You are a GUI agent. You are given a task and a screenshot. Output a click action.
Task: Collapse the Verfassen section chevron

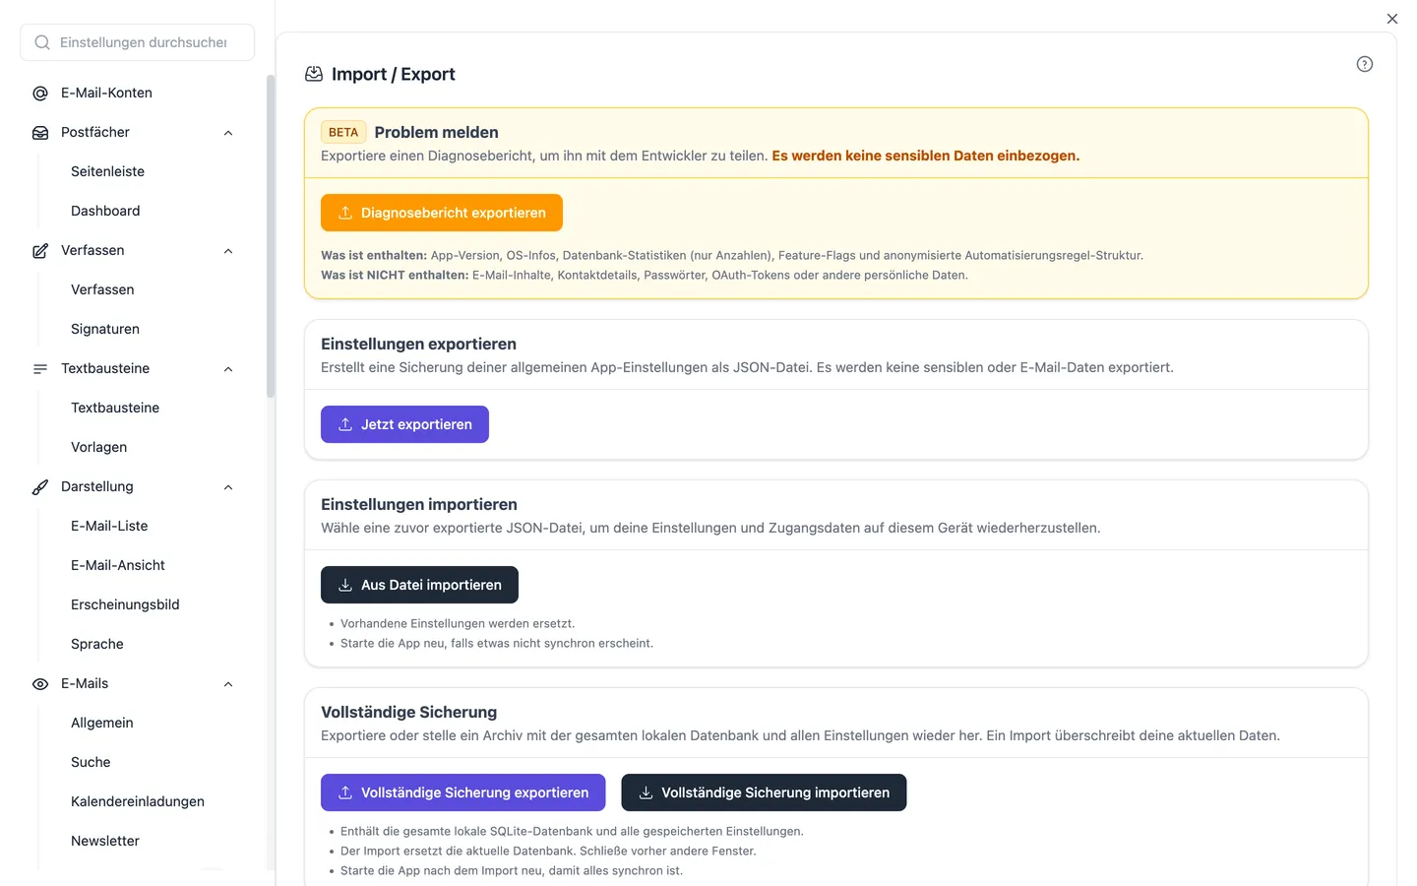pos(228,251)
